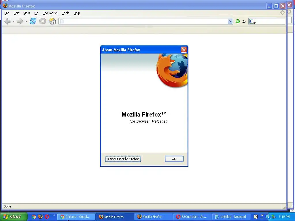Click into the Google search box

click(x=270, y=21)
